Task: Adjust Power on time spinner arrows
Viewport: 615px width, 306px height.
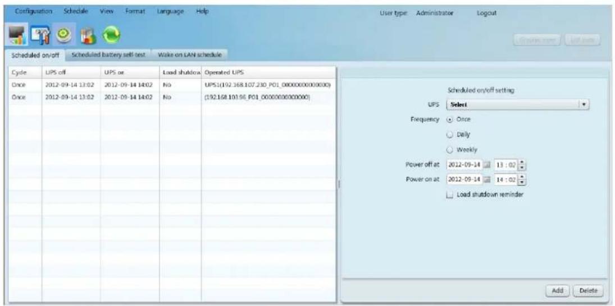Action: pos(522,180)
